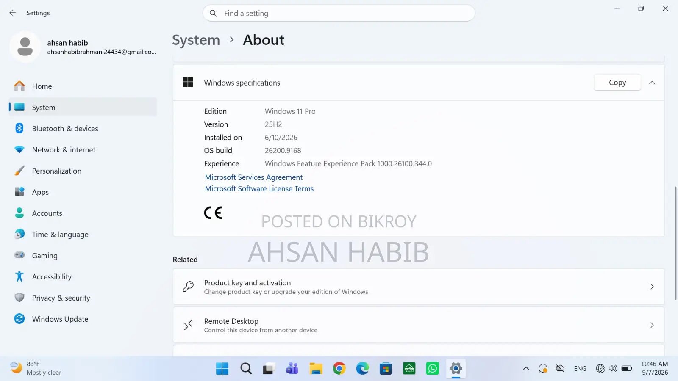Open Google Chrome from taskbar
678x381 pixels.
pyautogui.click(x=339, y=369)
